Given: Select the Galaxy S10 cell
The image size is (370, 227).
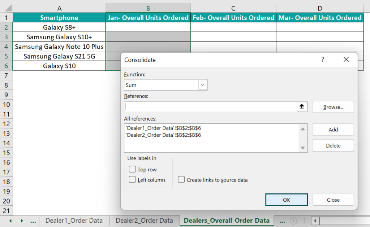Looking at the screenshot, I should click(59, 66).
